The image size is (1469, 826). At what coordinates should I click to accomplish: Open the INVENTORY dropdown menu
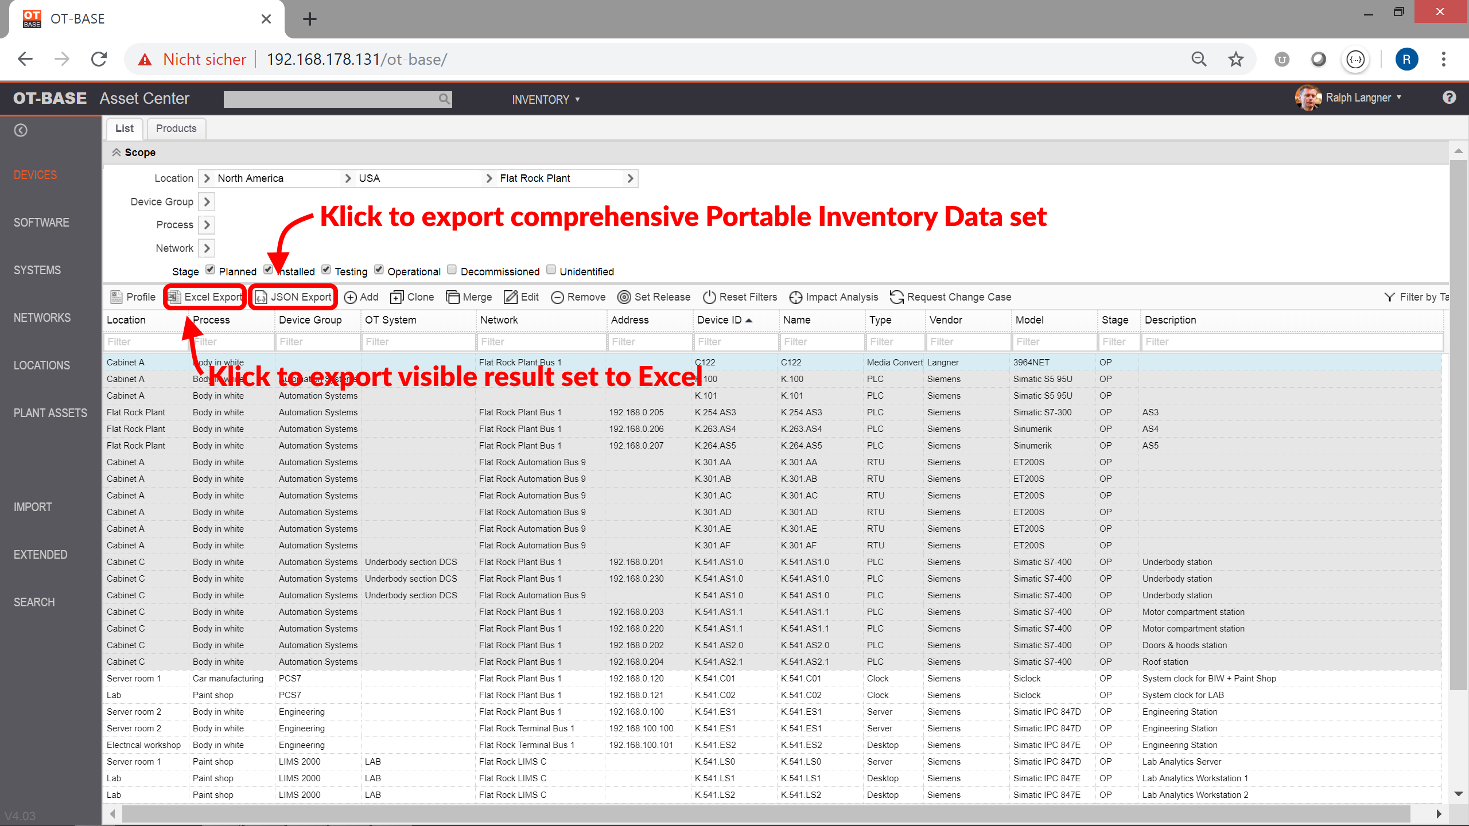point(546,99)
